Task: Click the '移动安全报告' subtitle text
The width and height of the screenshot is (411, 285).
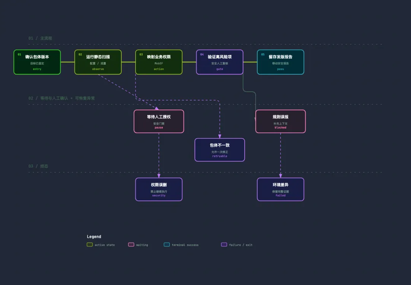Action: (x=280, y=64)
